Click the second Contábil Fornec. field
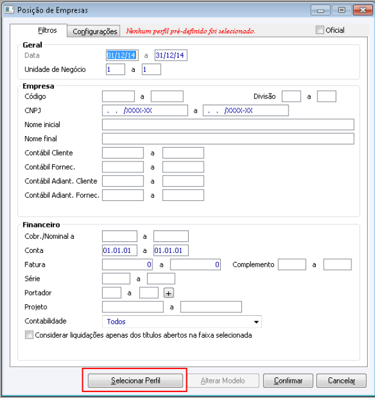Viewport: 375px width, 398px height. [183, 167]
